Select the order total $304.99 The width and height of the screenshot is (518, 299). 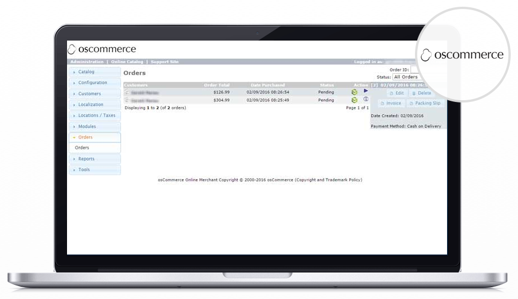pos(221,100)
